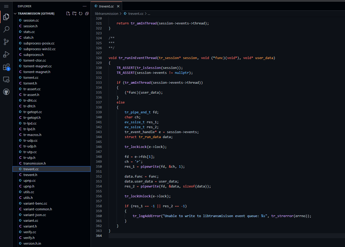
Task: Select trevent.cc in the file tree
Action: tap(52, 169)
